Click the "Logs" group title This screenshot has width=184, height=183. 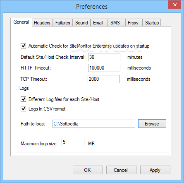(24, 88)
